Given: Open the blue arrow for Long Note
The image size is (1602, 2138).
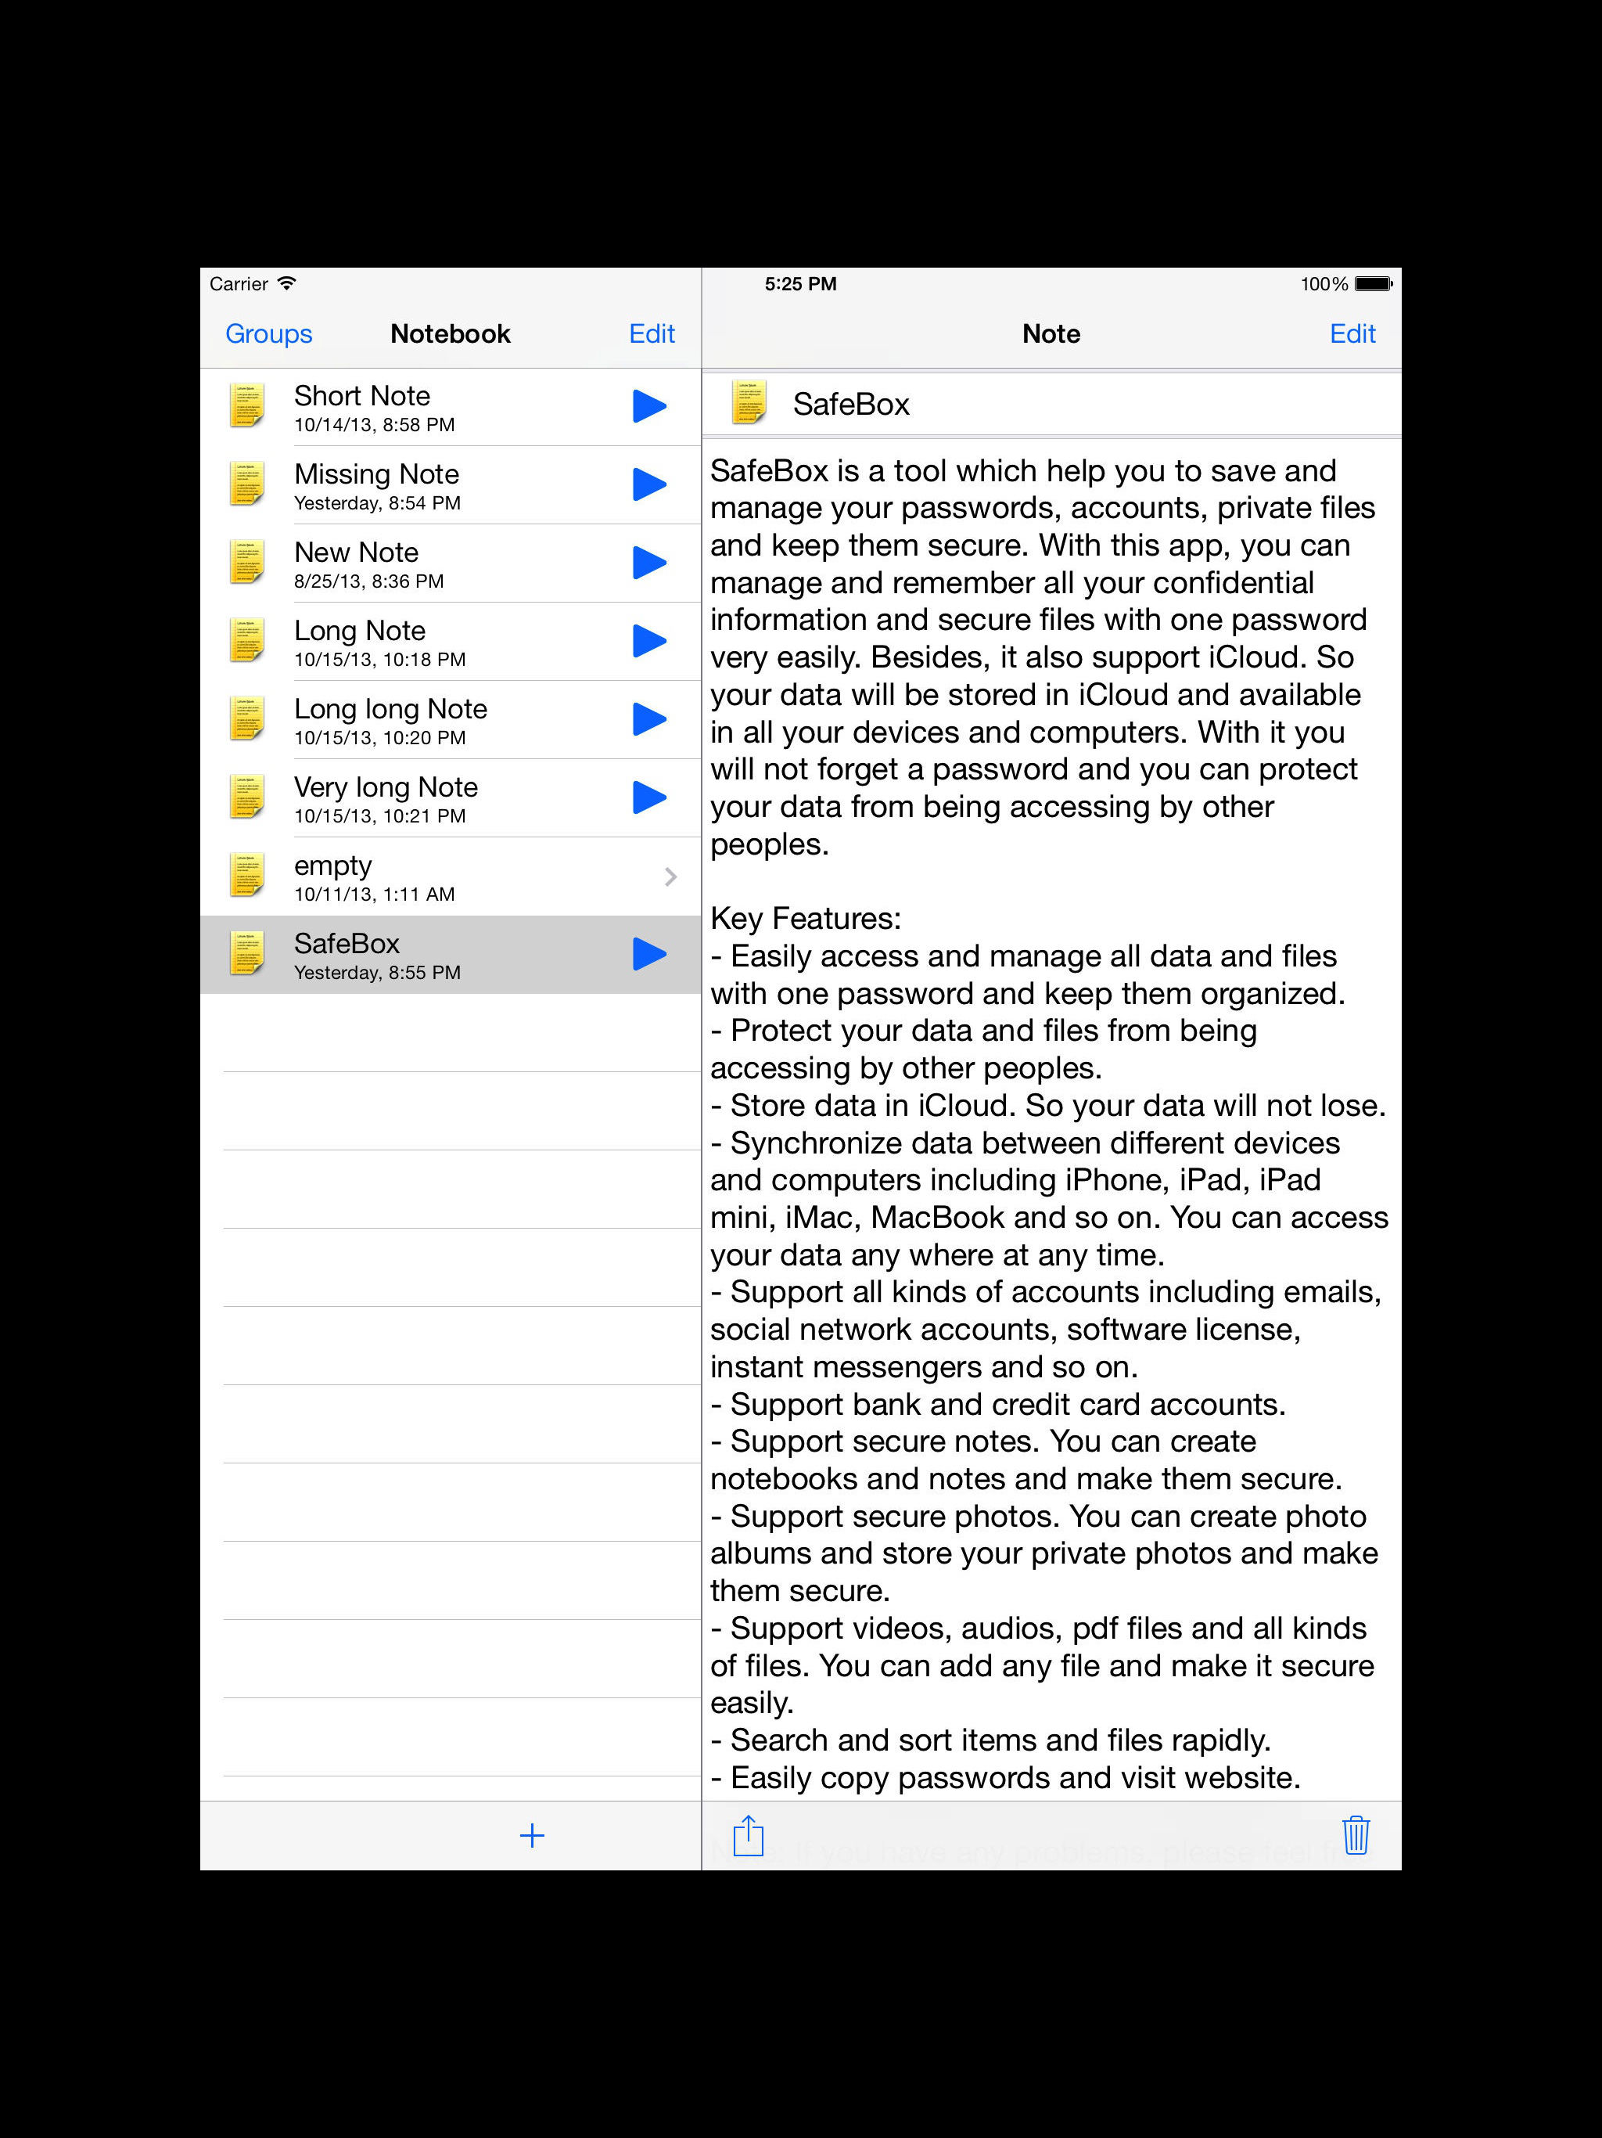Looking at the screenshot, I should click(649, 641).
